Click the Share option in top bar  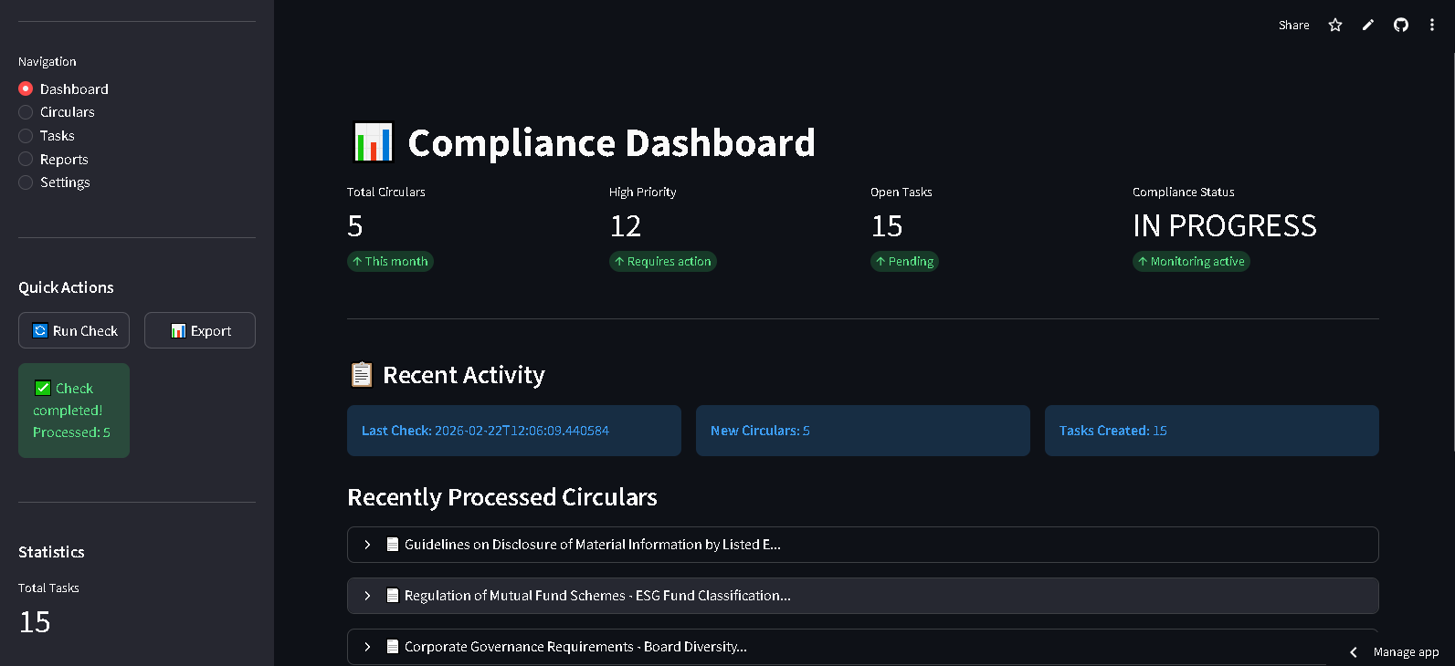(1293, 26)
